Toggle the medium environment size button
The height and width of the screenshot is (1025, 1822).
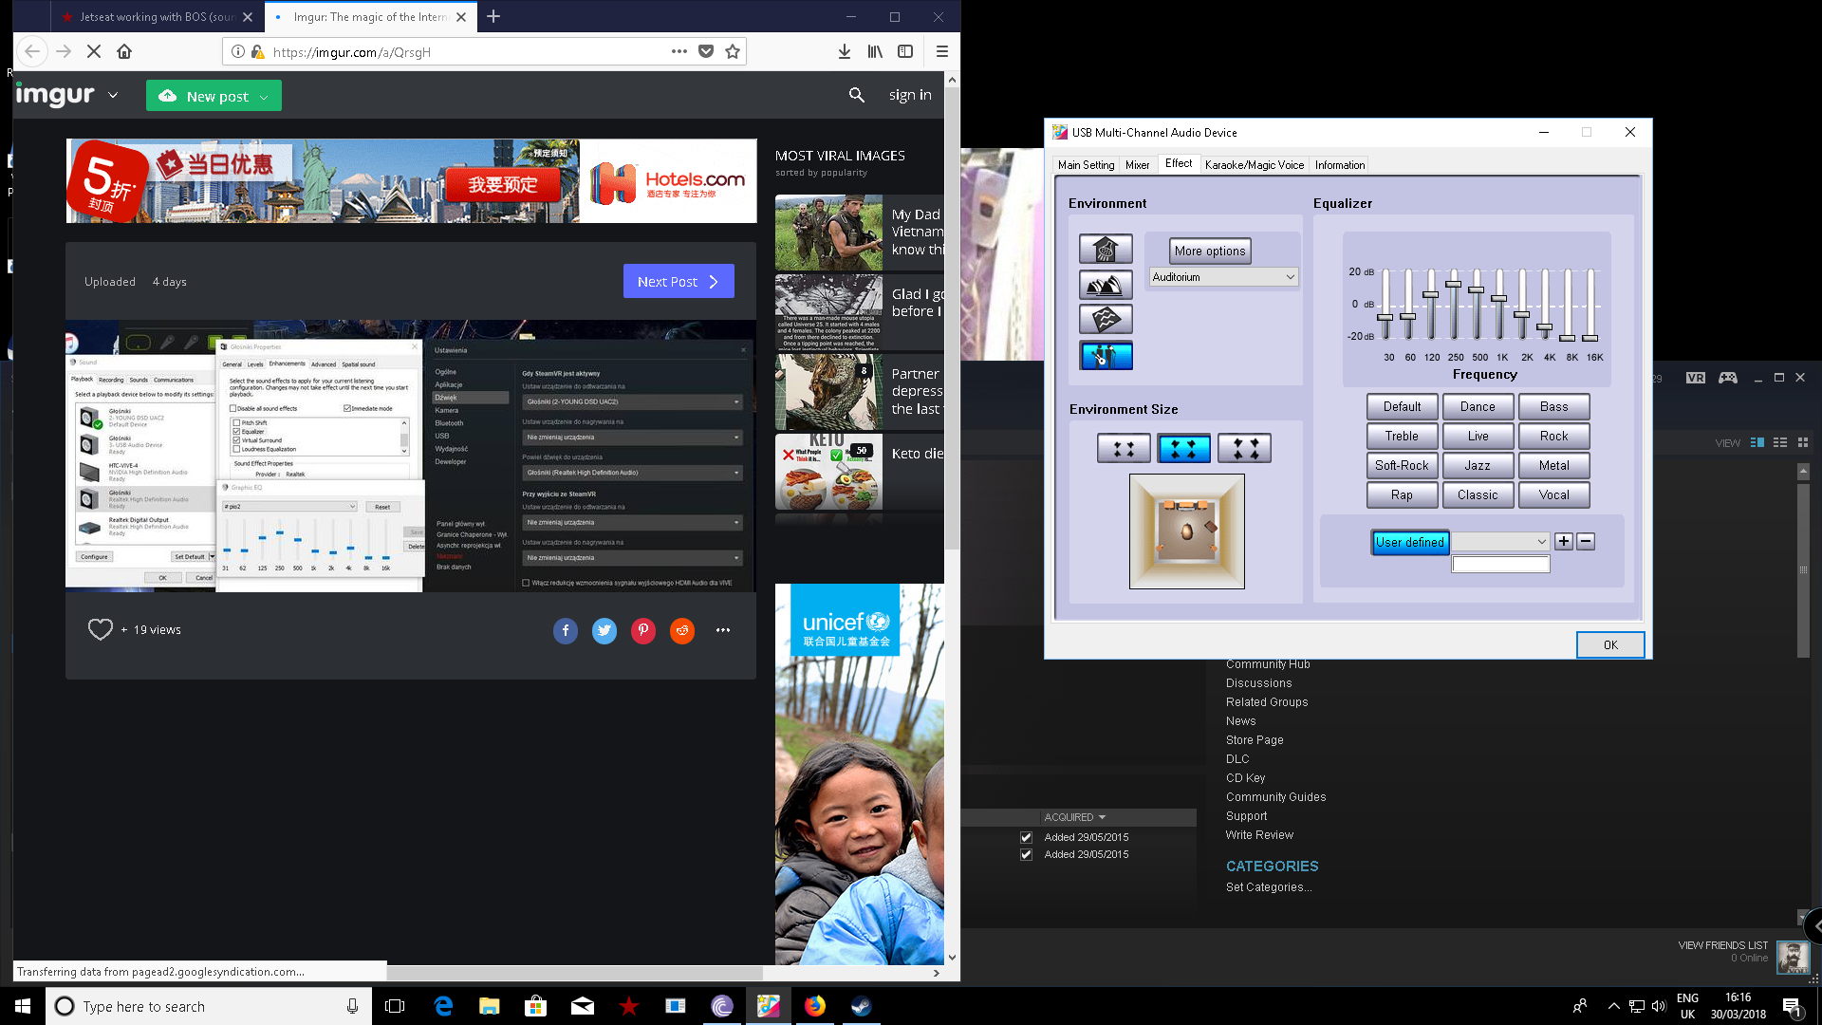[1183, 448]
